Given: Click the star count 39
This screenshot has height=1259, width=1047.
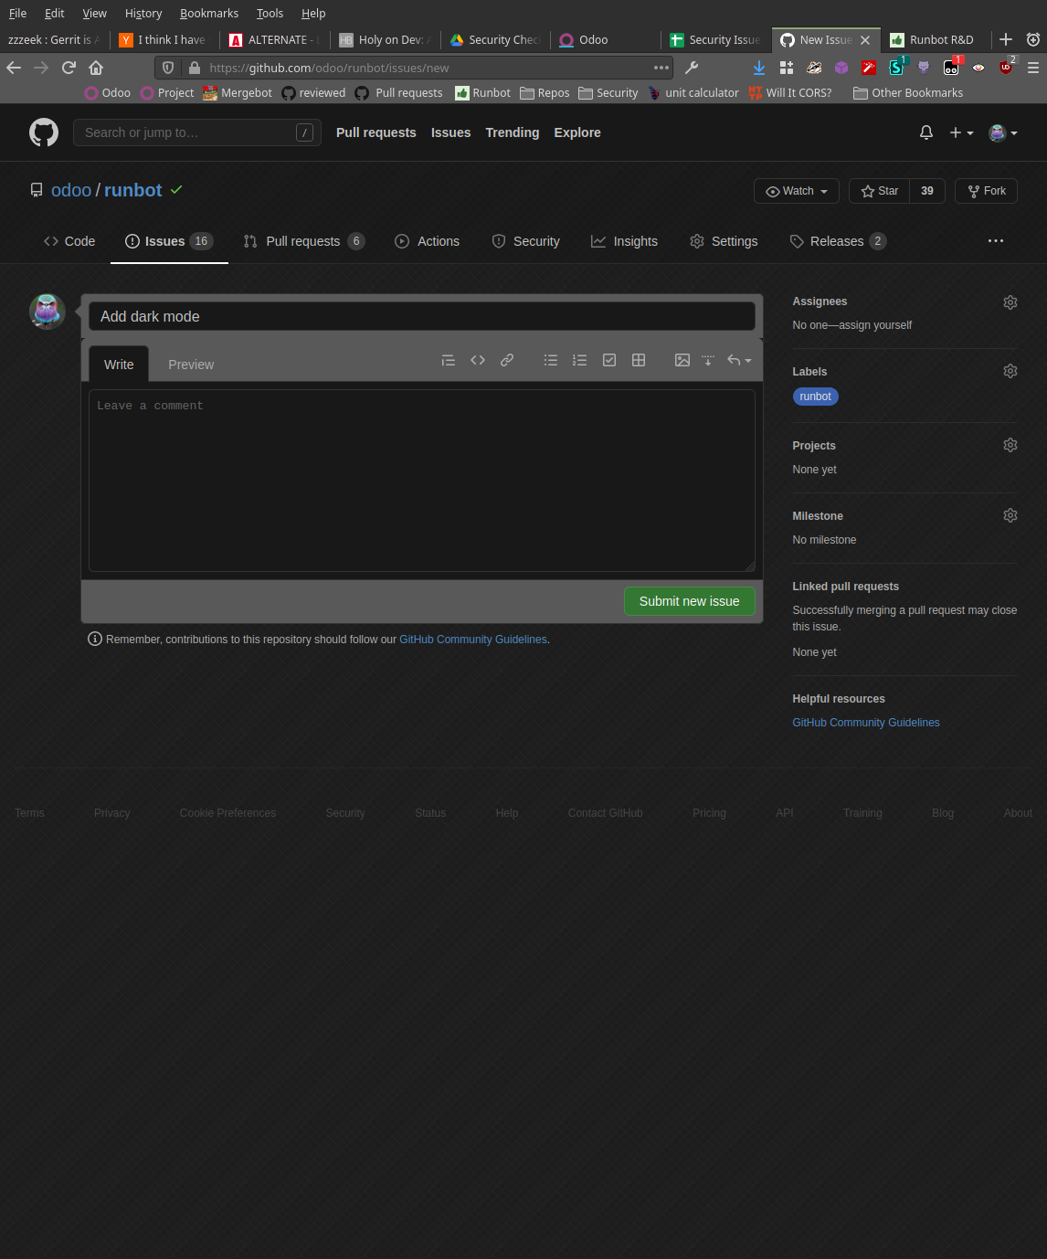Looking at the screenshot, I should coord(927,191).
